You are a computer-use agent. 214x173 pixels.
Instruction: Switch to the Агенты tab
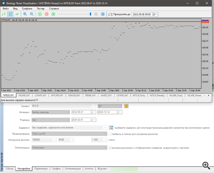pos(89,169)
